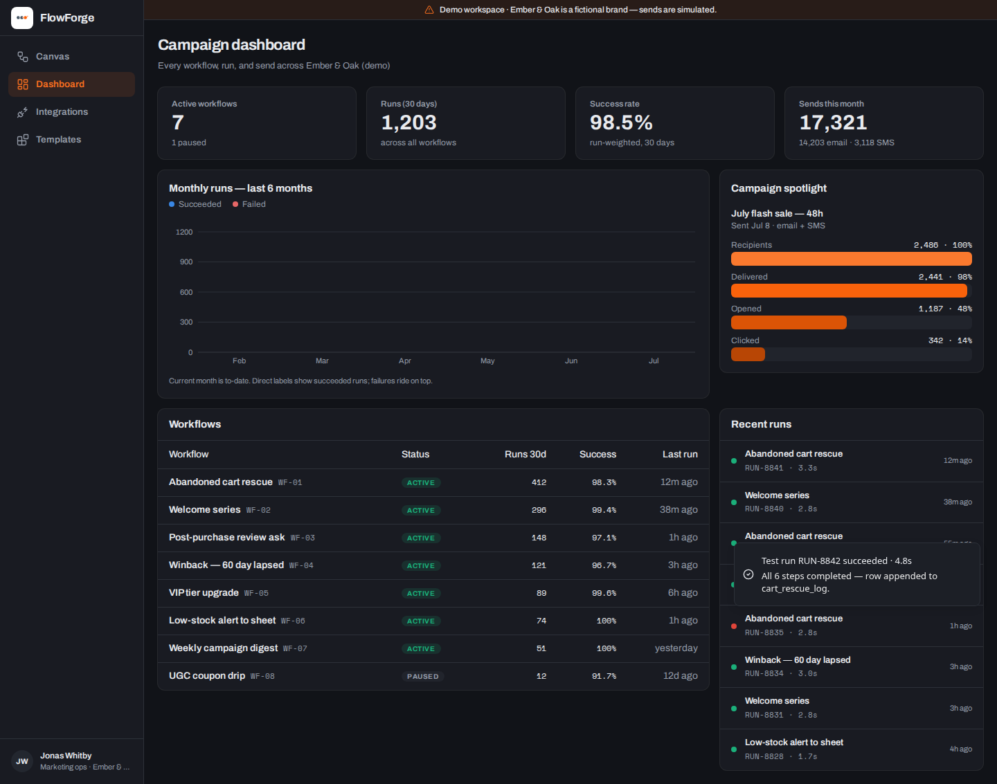997x784 pixels.
Task: Click ACTIVE badge on VIP tier upgrade
Action: tap(421, 594)
